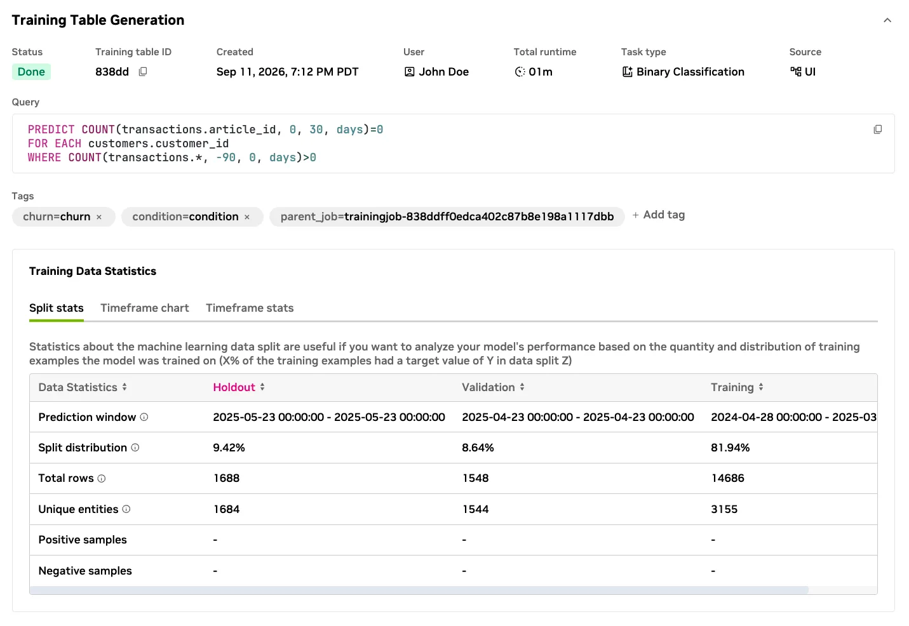Collapse the Training Table Generation section
Screen dimensions: 909x626
(x=887, y=20)
